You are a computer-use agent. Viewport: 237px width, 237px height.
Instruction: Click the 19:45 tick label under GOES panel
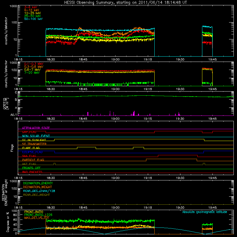[x=212, y=119]
